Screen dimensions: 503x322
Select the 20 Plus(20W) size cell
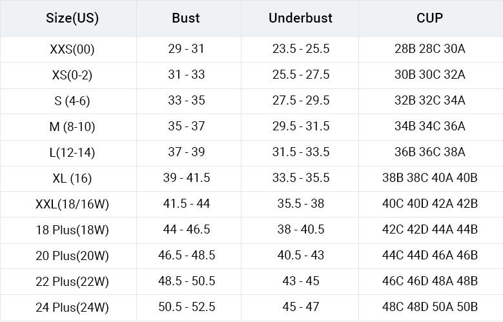click(72, 256)
